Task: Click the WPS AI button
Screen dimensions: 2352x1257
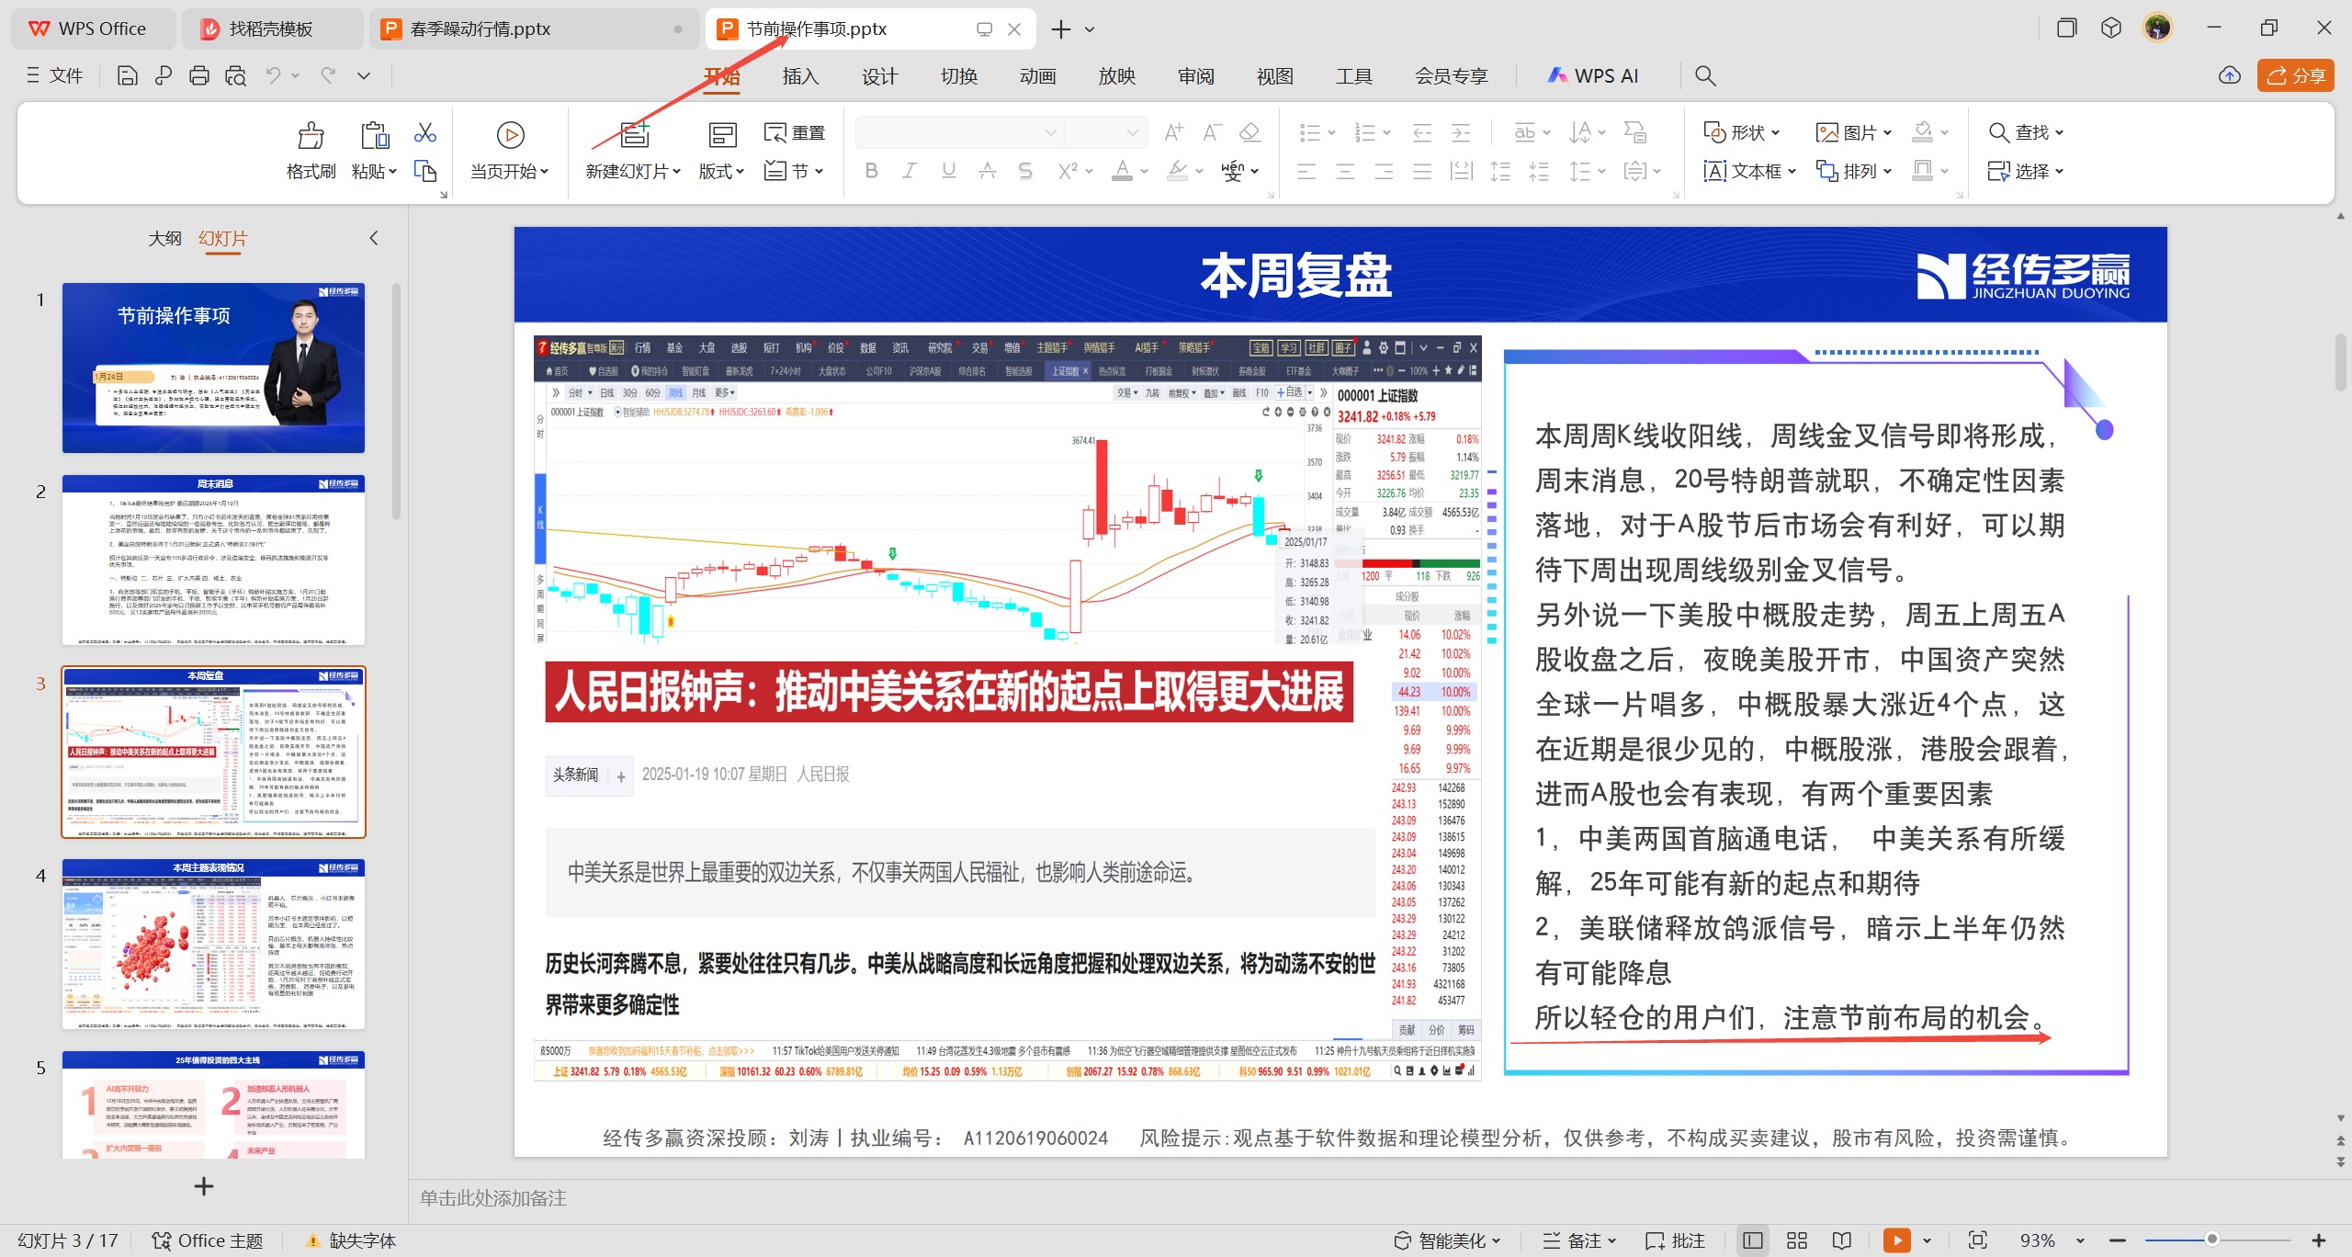Action: tap(1594, 76)
